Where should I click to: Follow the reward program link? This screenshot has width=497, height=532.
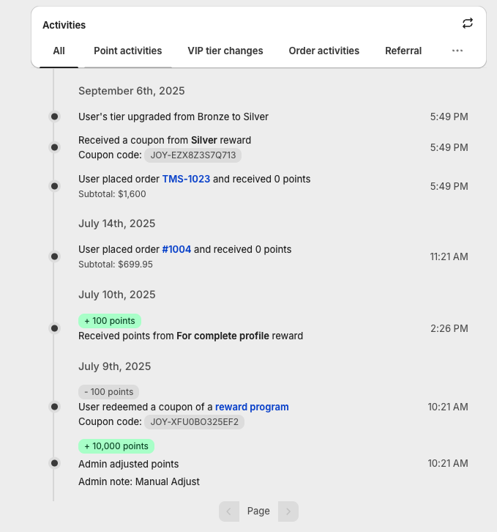click(x=252, y=407)
